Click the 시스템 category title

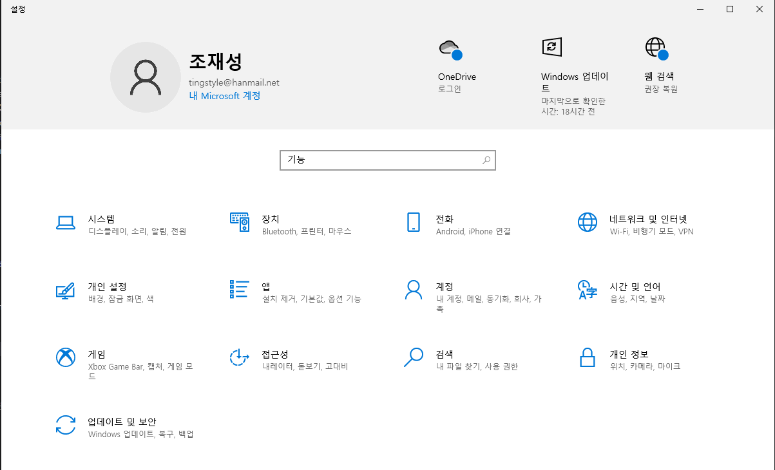click(x=101, y=219)
